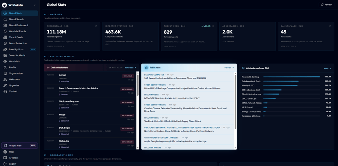Click the Profile person icon

[x=5, y=67]
